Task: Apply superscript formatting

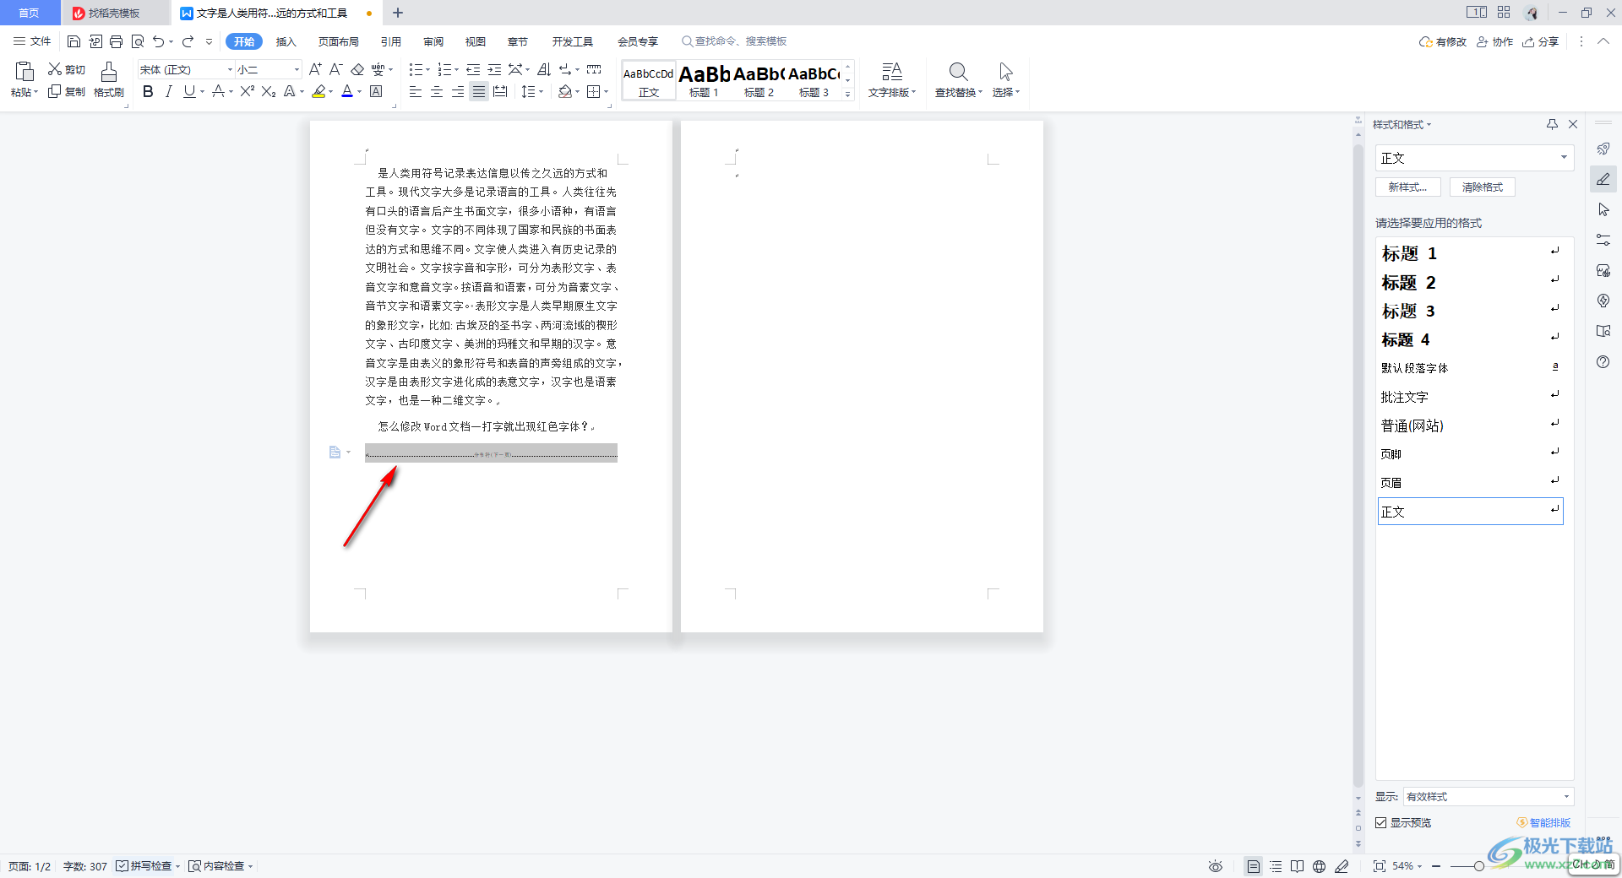Action: [x=247, y=91]
